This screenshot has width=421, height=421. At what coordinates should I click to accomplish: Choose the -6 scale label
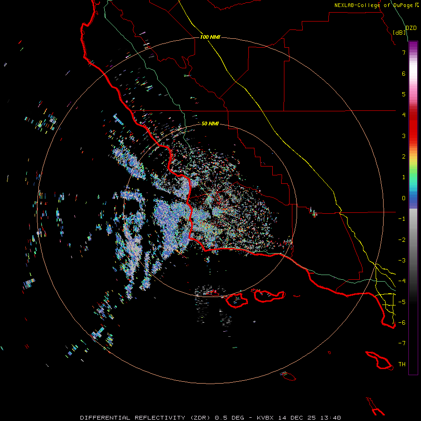click(x=402, y=323)
